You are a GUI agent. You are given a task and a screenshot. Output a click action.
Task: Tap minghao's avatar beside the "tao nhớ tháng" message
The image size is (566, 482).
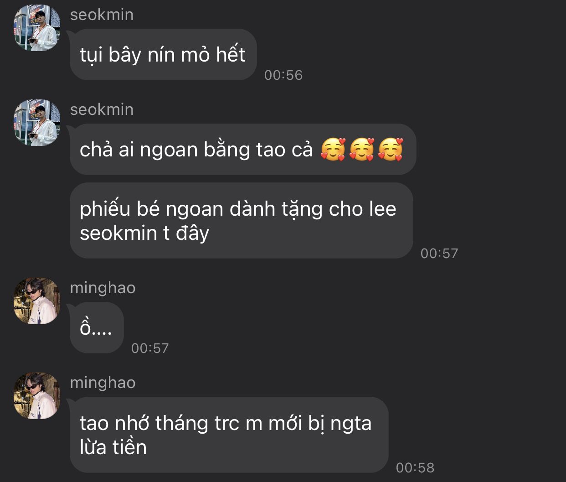pyautogui.click(x=37, y=396)
